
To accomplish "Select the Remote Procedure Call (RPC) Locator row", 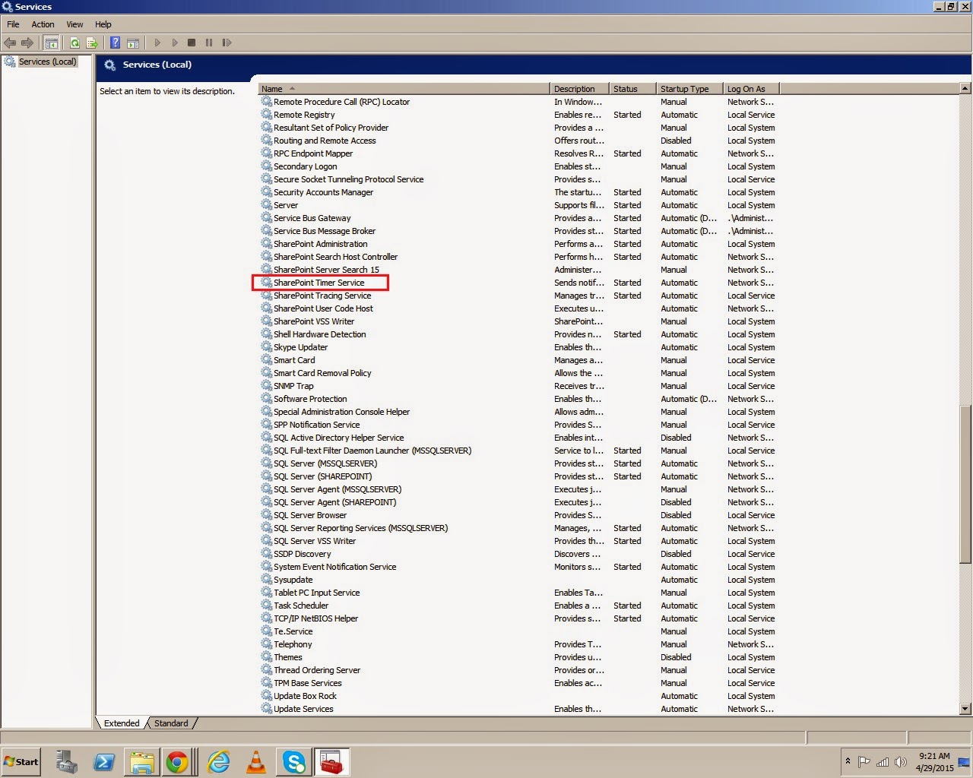I will [x=519, y=102].
